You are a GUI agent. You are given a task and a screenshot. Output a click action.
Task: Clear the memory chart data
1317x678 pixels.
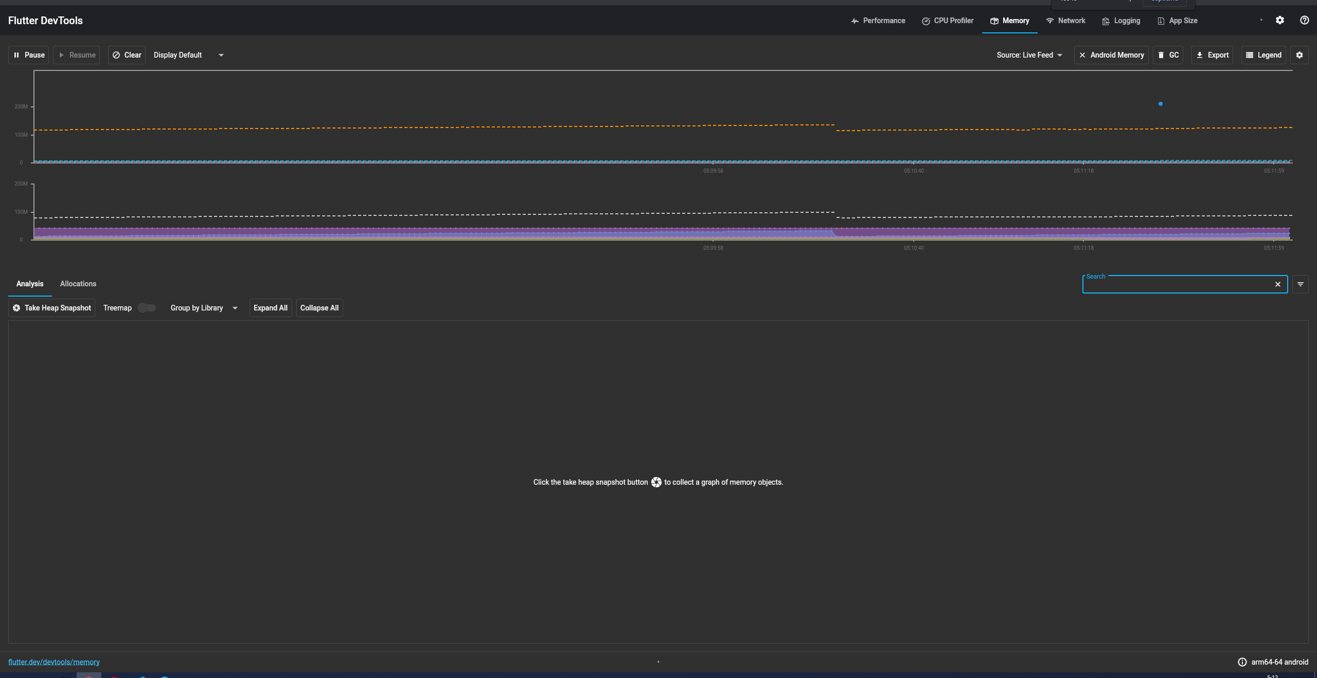[x=127, y=54]
